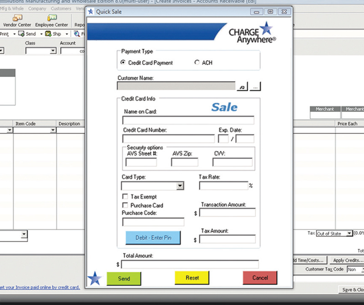Expand the Send toolbar dropdown arrow
Viewport: 364px width, 305px height.
tap(41, 34)
